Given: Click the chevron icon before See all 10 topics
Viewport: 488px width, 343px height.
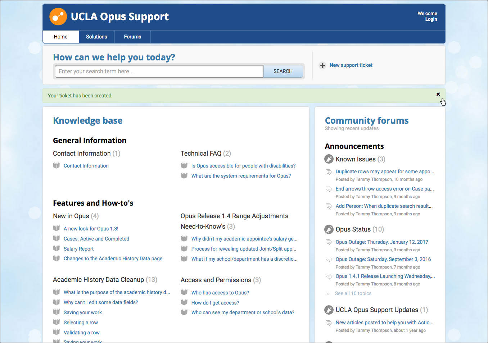Looking at the screenshot, I should (x=328, y=294).
